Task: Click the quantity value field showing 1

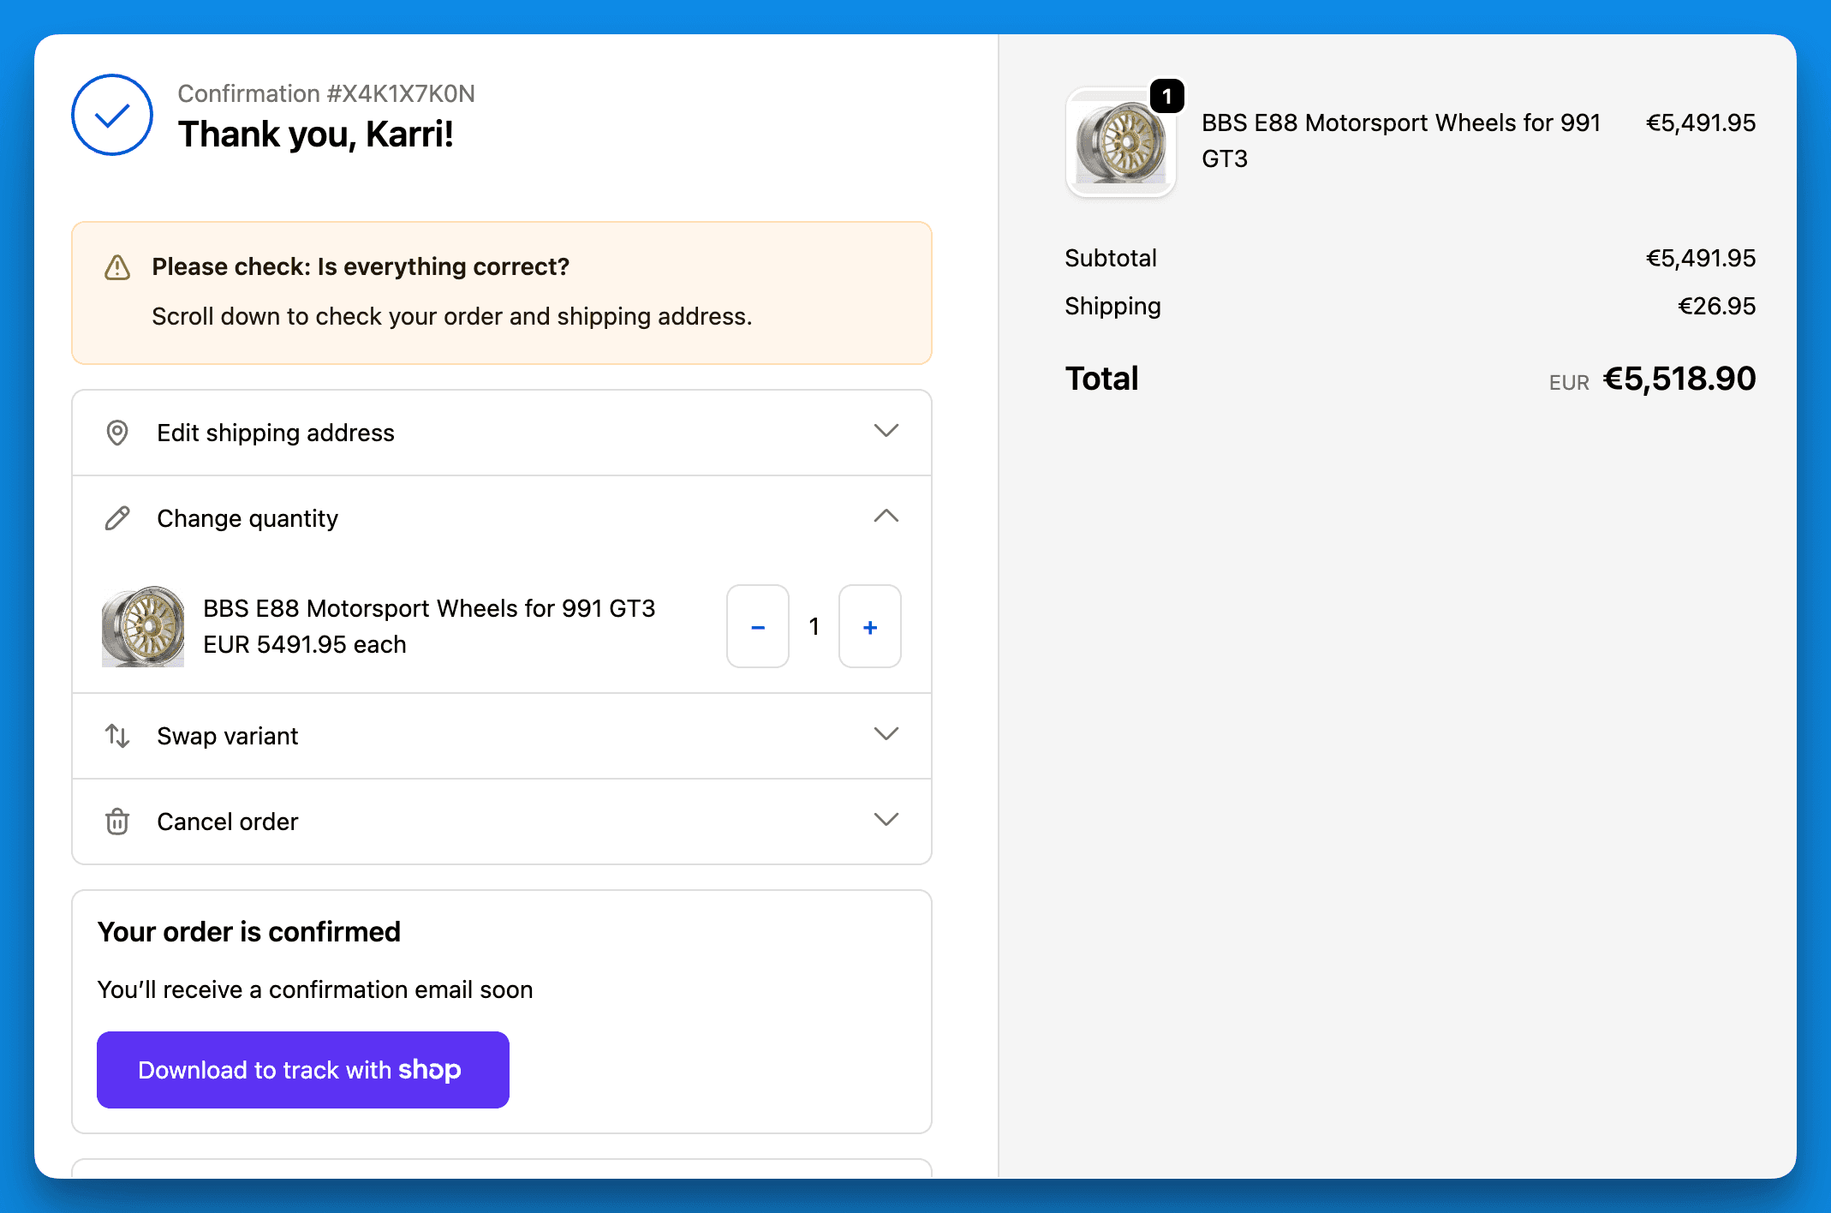Action: pyautogui.click(x=814, y=627)
